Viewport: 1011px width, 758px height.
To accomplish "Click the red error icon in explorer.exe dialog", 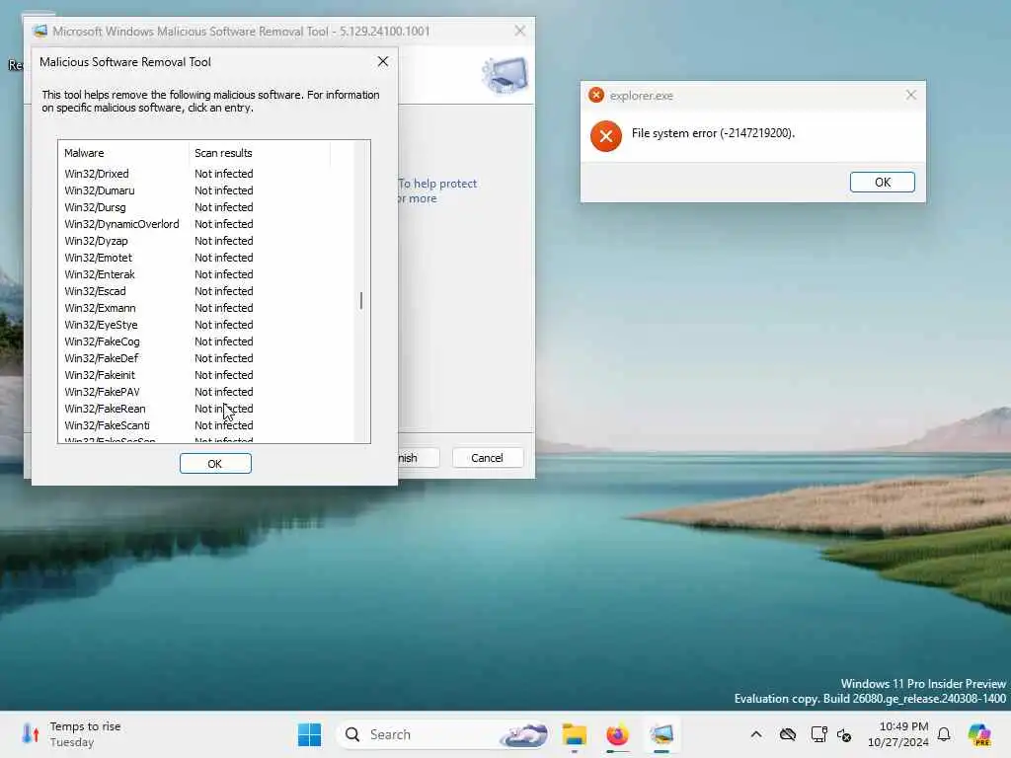I will 606,136.
